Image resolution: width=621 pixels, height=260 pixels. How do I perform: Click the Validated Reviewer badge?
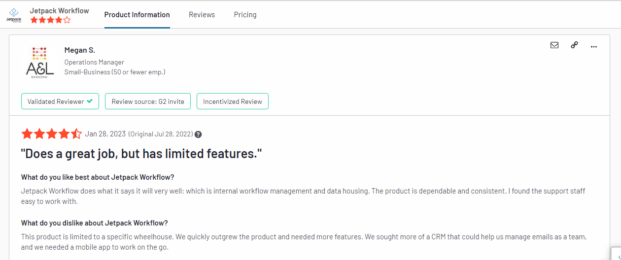pos(60,101)
